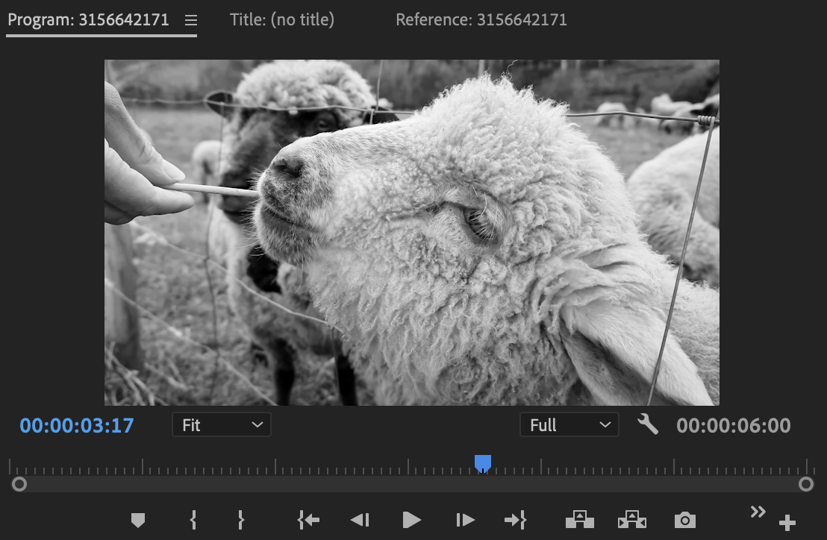Click the Mark Out bracket icon

pos(240,520)
